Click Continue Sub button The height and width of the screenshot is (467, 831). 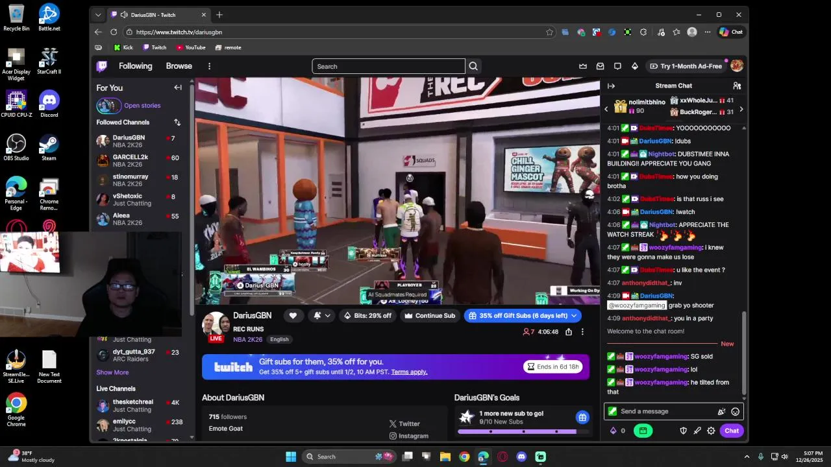430,316
